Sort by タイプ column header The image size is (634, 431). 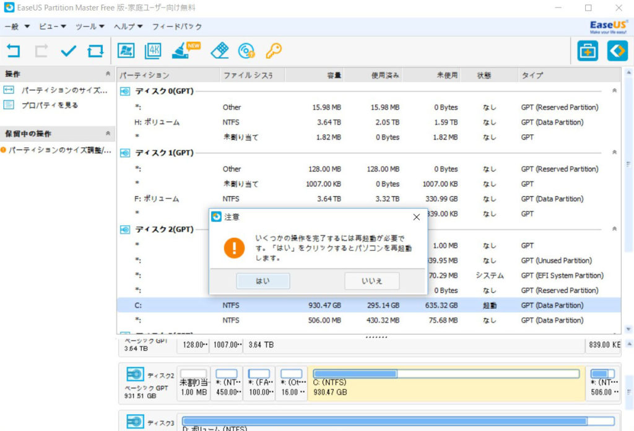569,75
